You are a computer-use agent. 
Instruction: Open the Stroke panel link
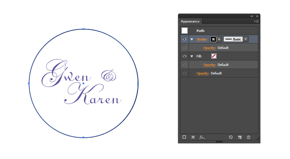[x=202, y=39]
